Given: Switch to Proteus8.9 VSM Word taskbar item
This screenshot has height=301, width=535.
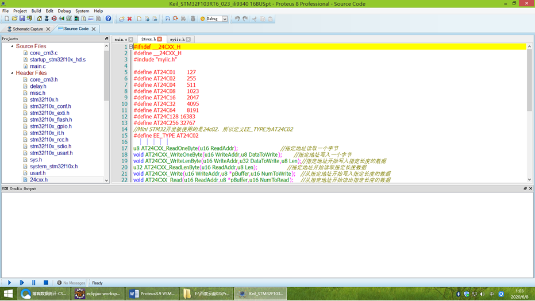Looking at the screenshot, I should 152,294.
